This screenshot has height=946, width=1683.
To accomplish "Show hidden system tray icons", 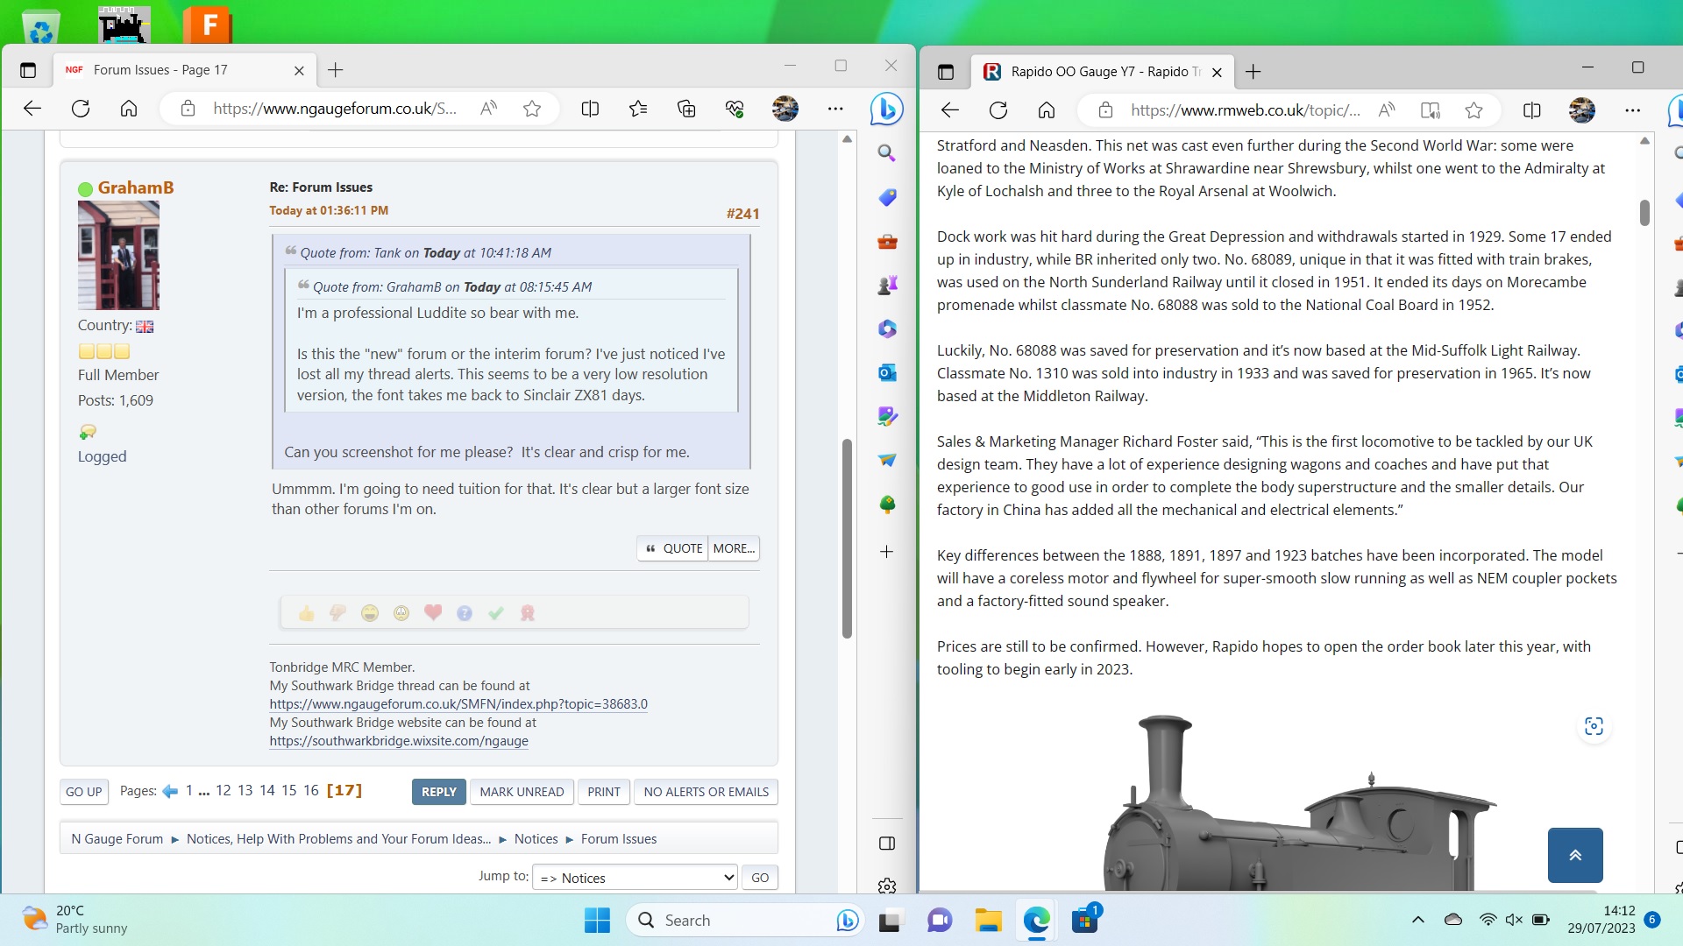I will pos(1417,920).
